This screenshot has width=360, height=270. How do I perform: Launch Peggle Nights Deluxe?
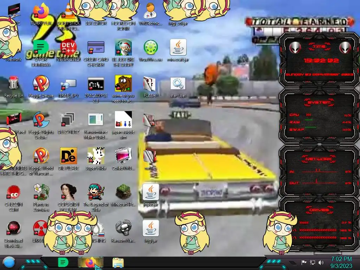[41, 126]
